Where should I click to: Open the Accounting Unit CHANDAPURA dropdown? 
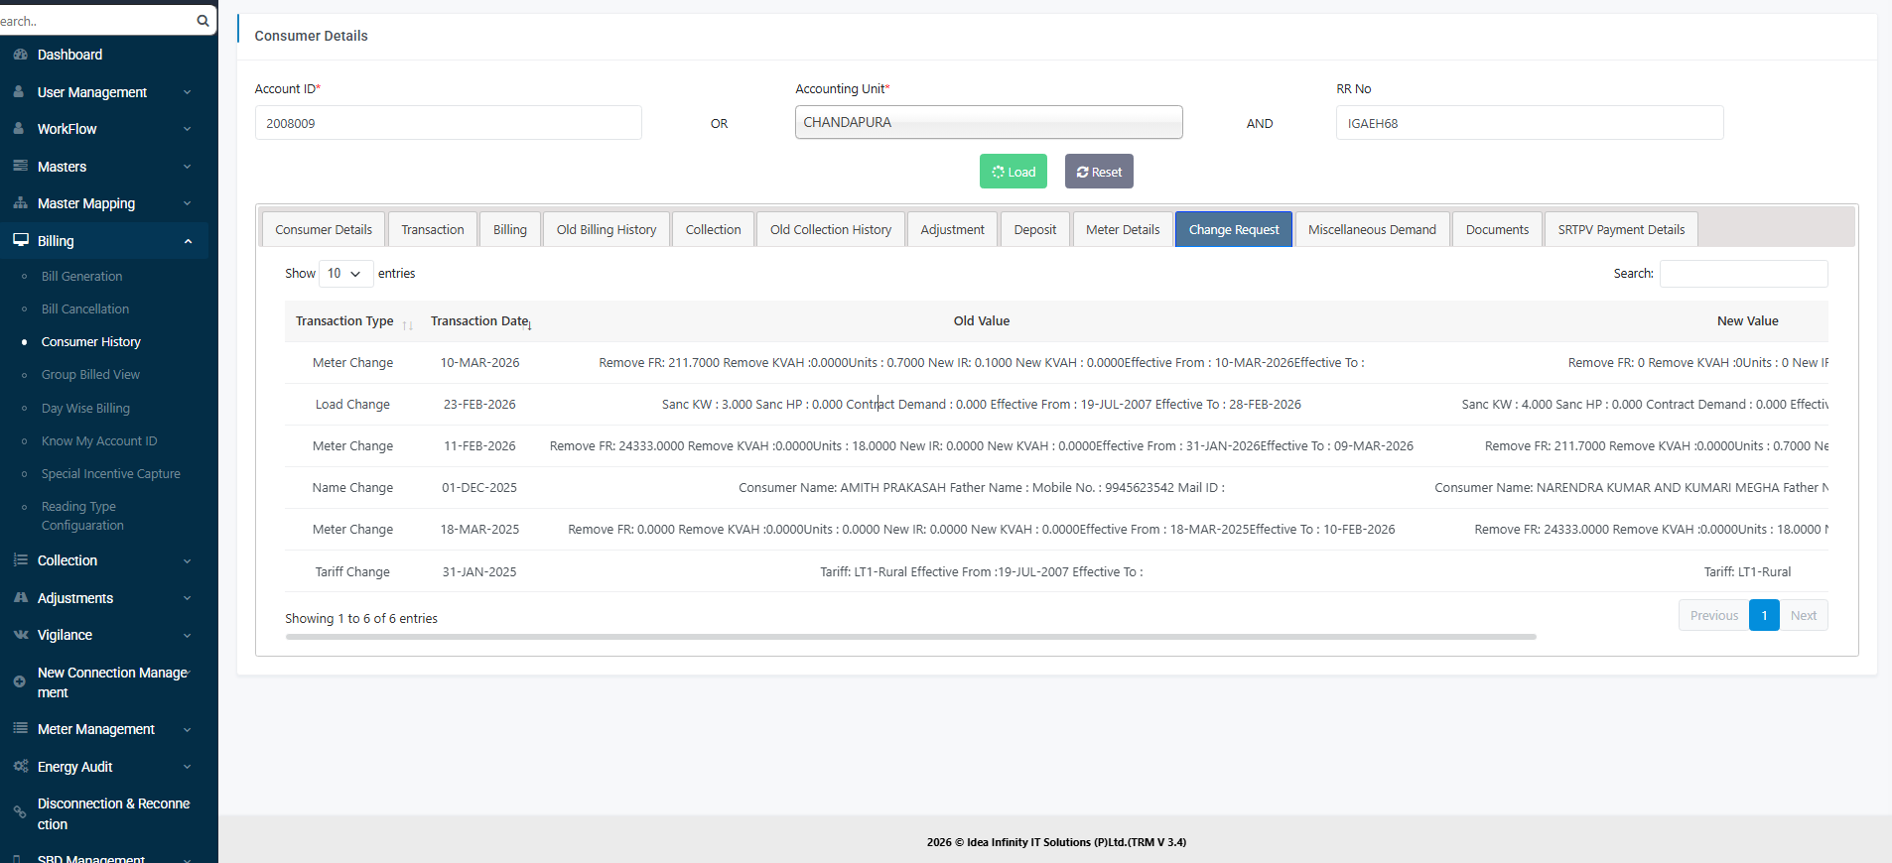(989, 122)
